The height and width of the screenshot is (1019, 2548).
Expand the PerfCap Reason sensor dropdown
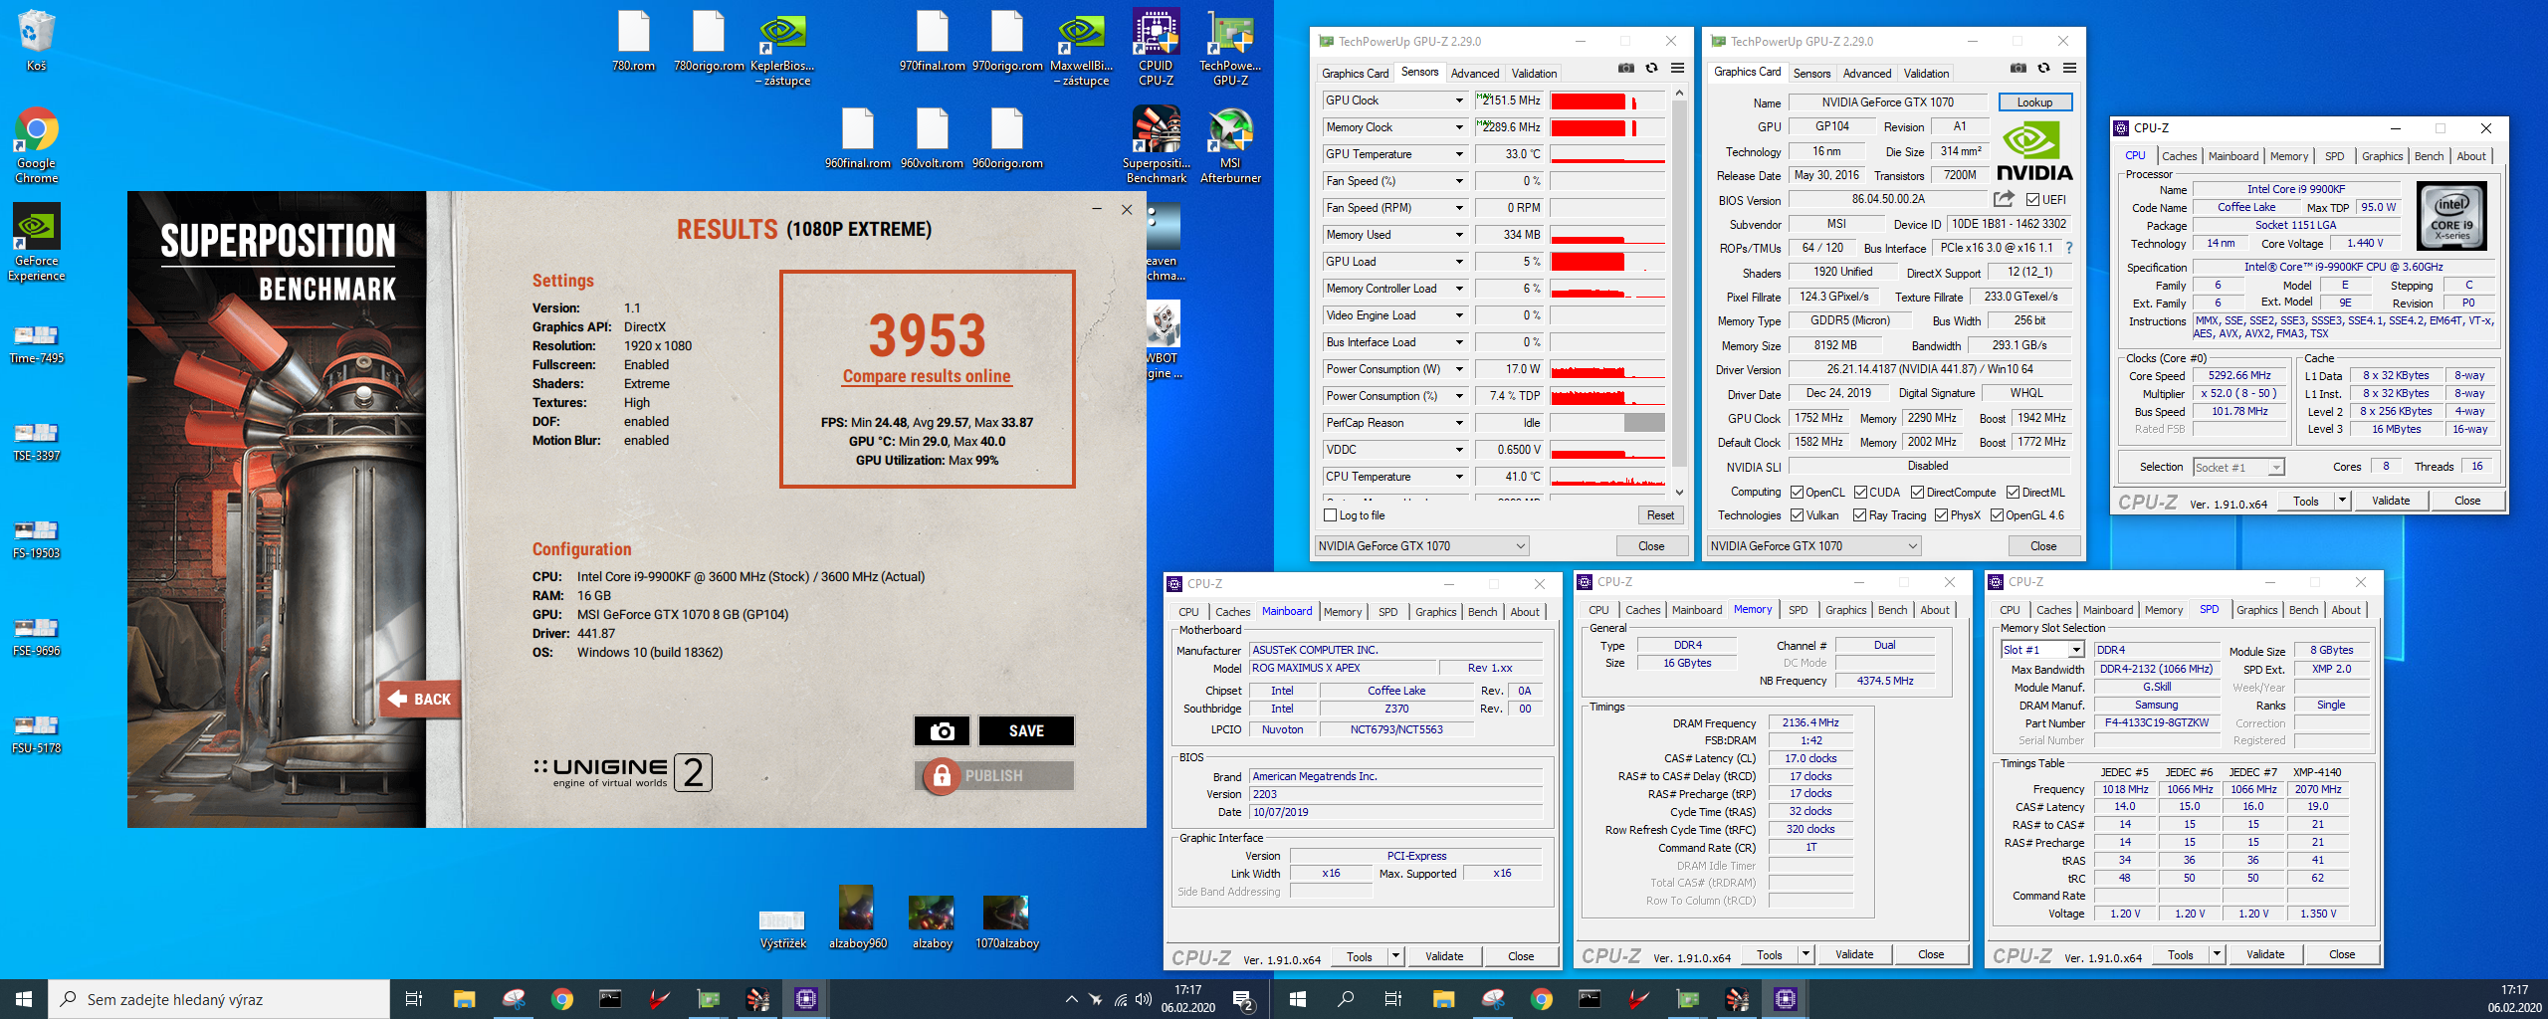1459,423
